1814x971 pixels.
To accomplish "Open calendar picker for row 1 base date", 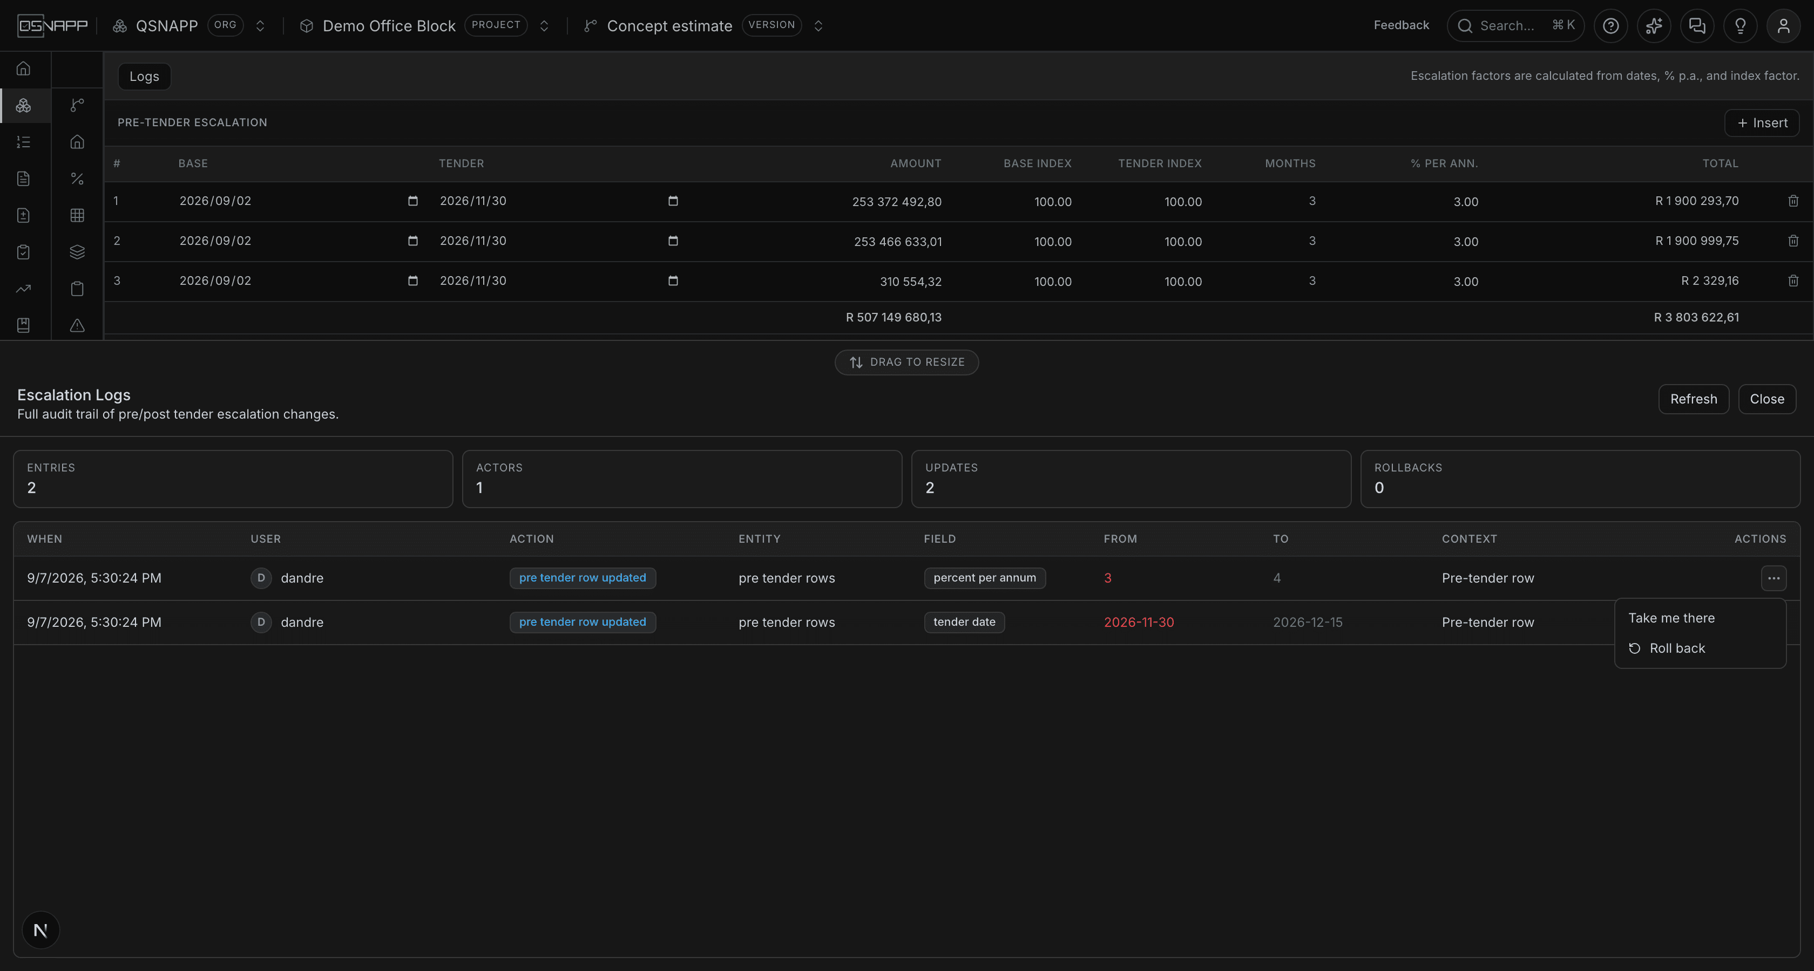I will [412, 201].
